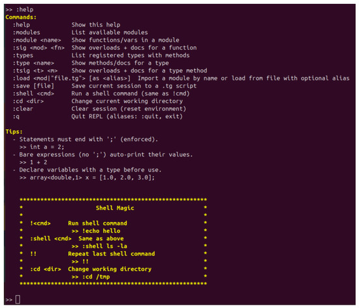The image size is (359, 308).
Task: Click the 'int a = 2;' example line
Action: pos(42,147)
